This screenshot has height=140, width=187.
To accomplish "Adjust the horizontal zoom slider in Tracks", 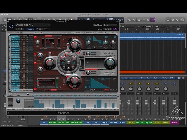I will 179,26.
